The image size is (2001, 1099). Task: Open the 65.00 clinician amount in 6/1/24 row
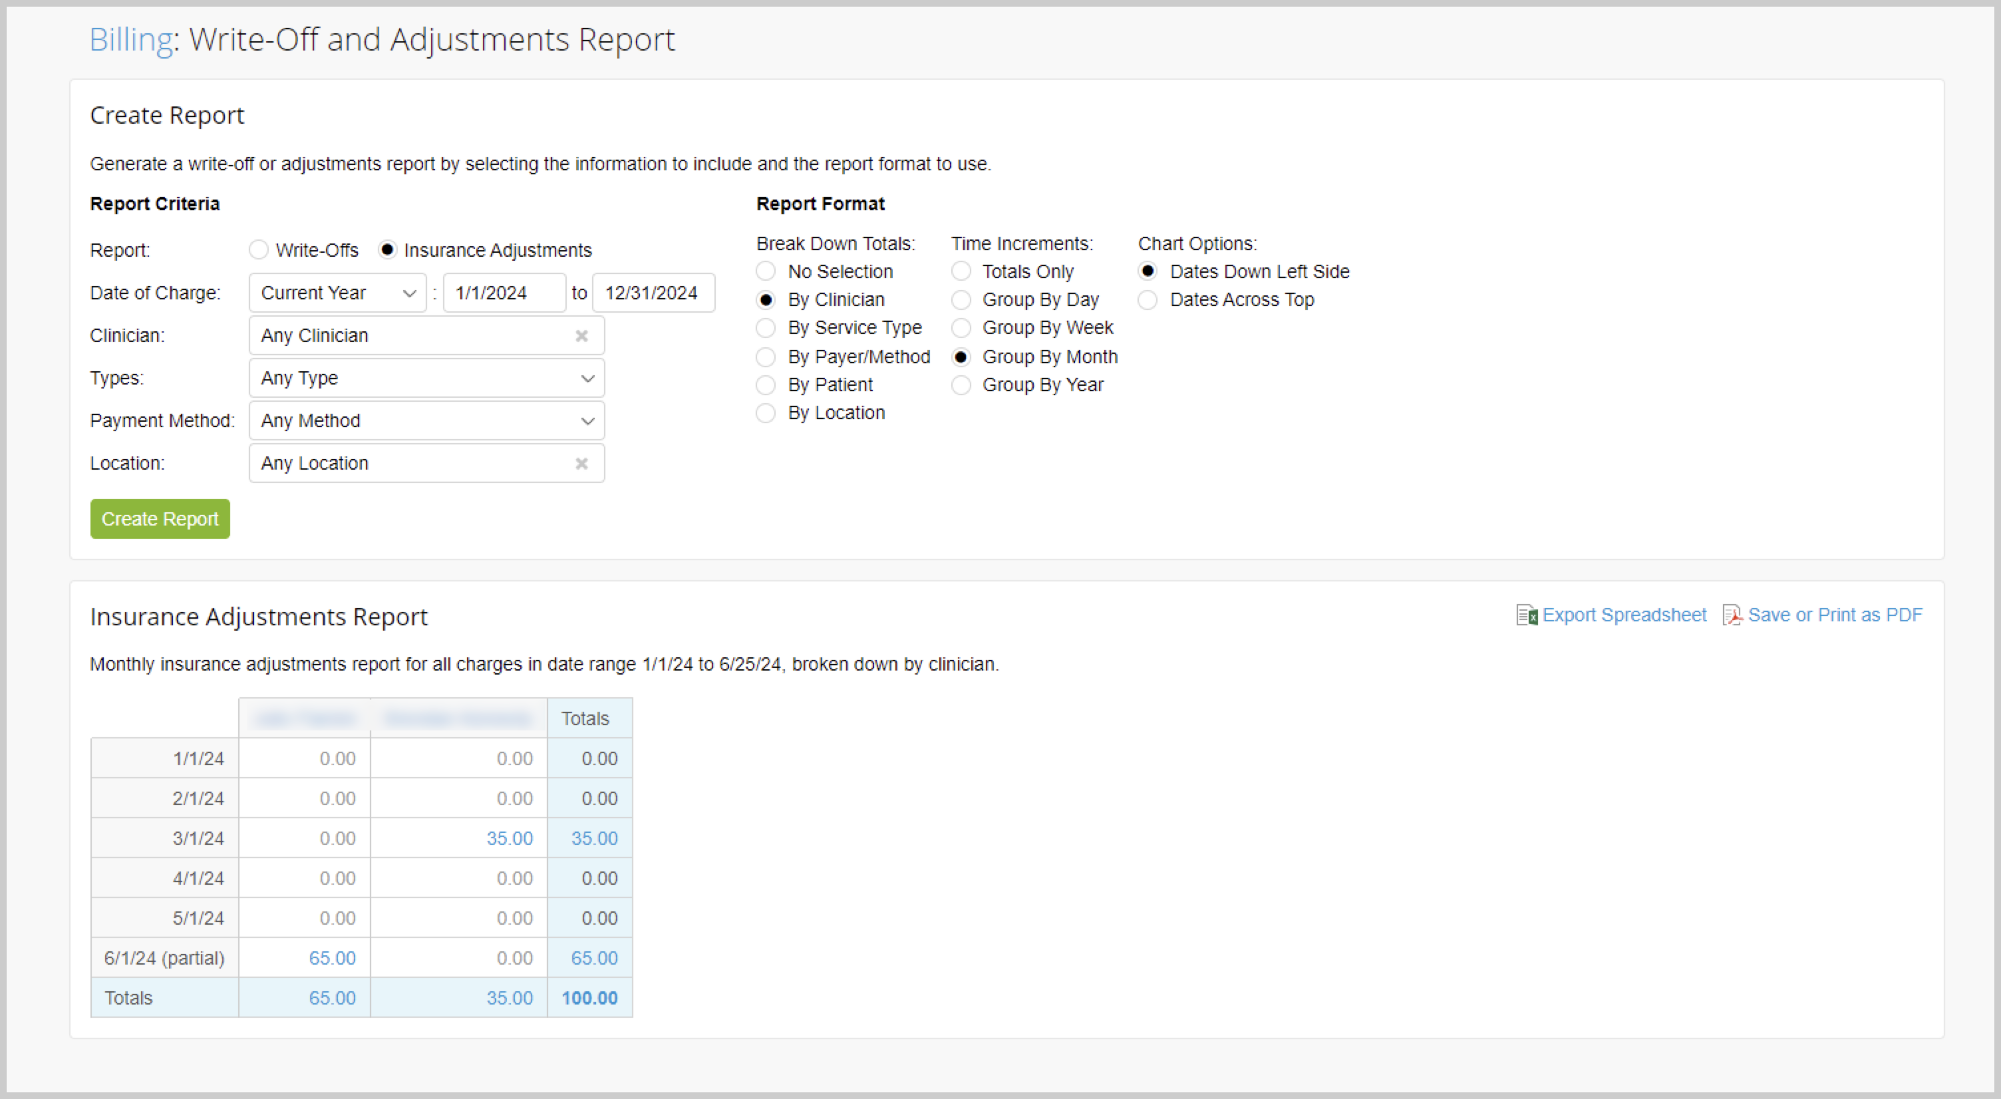[333, 959]
